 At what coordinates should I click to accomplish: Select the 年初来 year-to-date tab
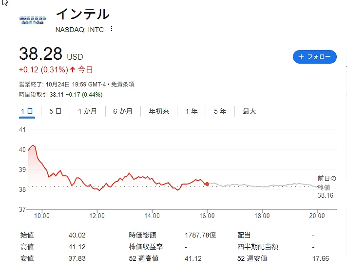(x=159, y=111)
